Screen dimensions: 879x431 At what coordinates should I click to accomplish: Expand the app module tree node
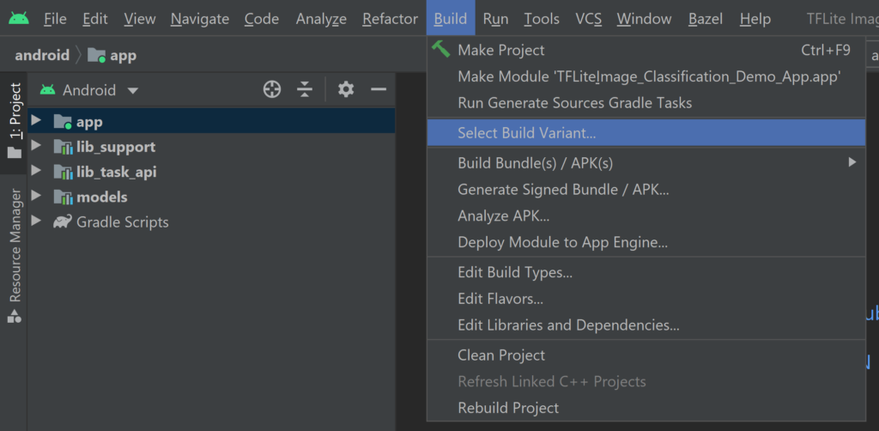[36, 120]
